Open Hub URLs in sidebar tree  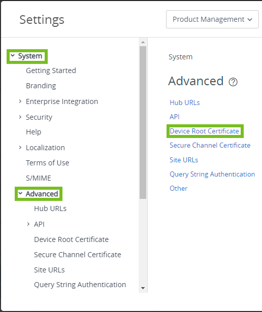50,209
